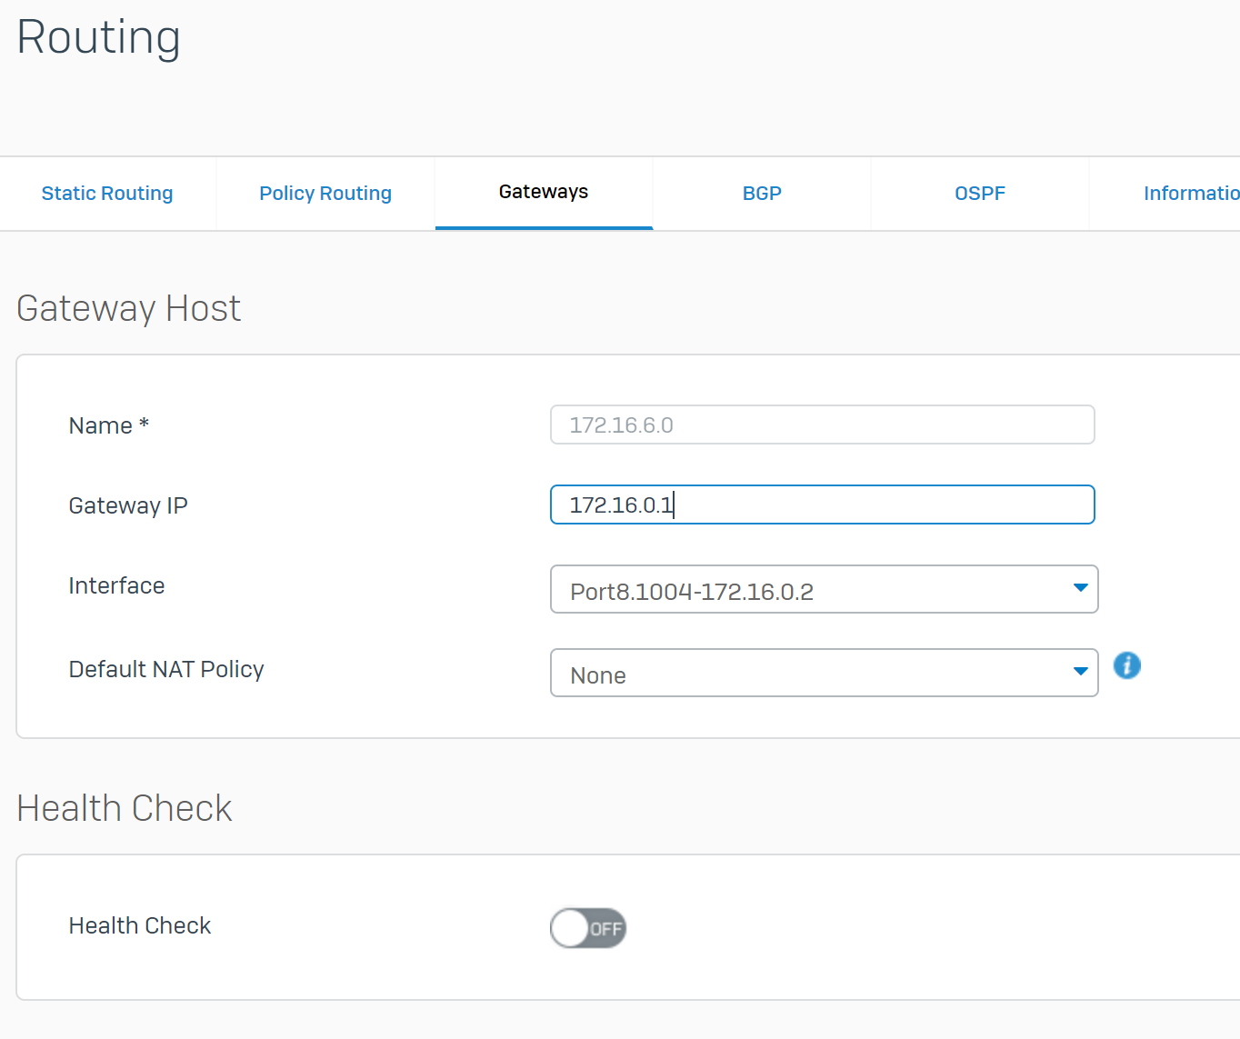
Task: Click the Name field showing 172.16.6.0
Action: point(822,425)
